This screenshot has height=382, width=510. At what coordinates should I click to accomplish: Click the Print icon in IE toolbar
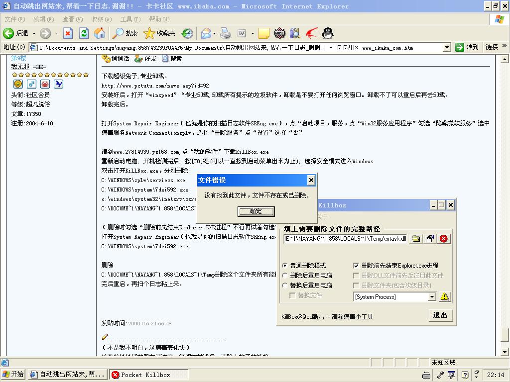coord(226,33)
